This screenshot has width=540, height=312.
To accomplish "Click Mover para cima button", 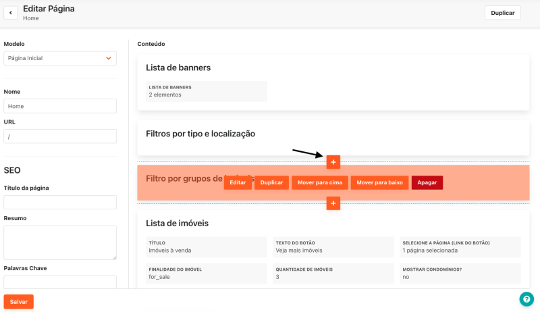I will click(x=319, y=183).
